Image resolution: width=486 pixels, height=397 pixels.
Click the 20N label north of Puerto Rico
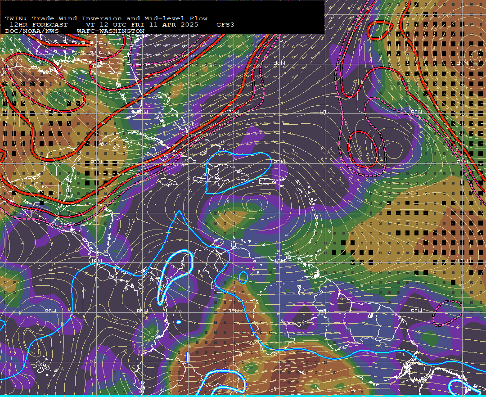click(x=279, y=162)
